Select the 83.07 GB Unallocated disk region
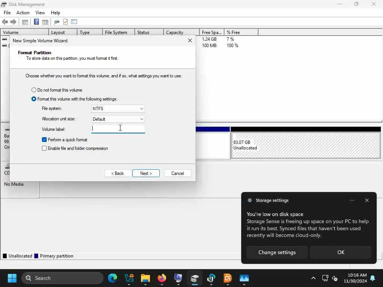This screenshot has width=383, height=287. (x=306, y=145)
